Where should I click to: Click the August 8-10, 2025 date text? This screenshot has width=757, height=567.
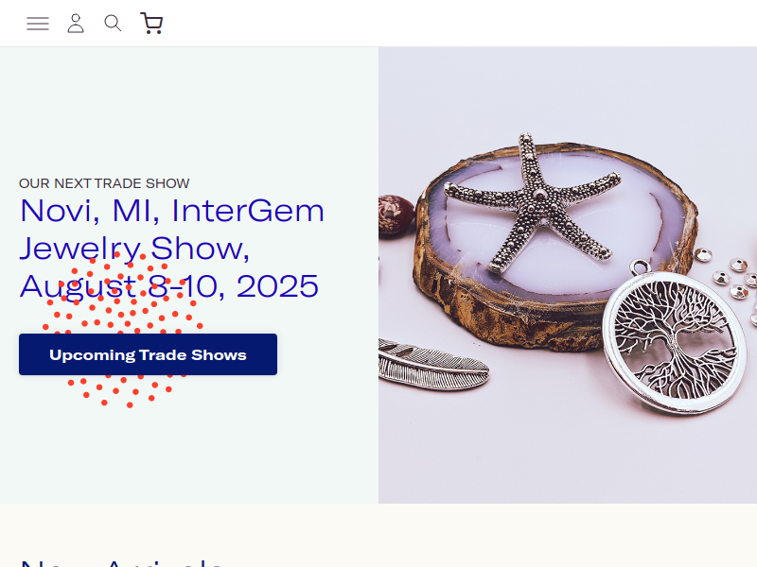pyautogui.click(x=169, y=286)
